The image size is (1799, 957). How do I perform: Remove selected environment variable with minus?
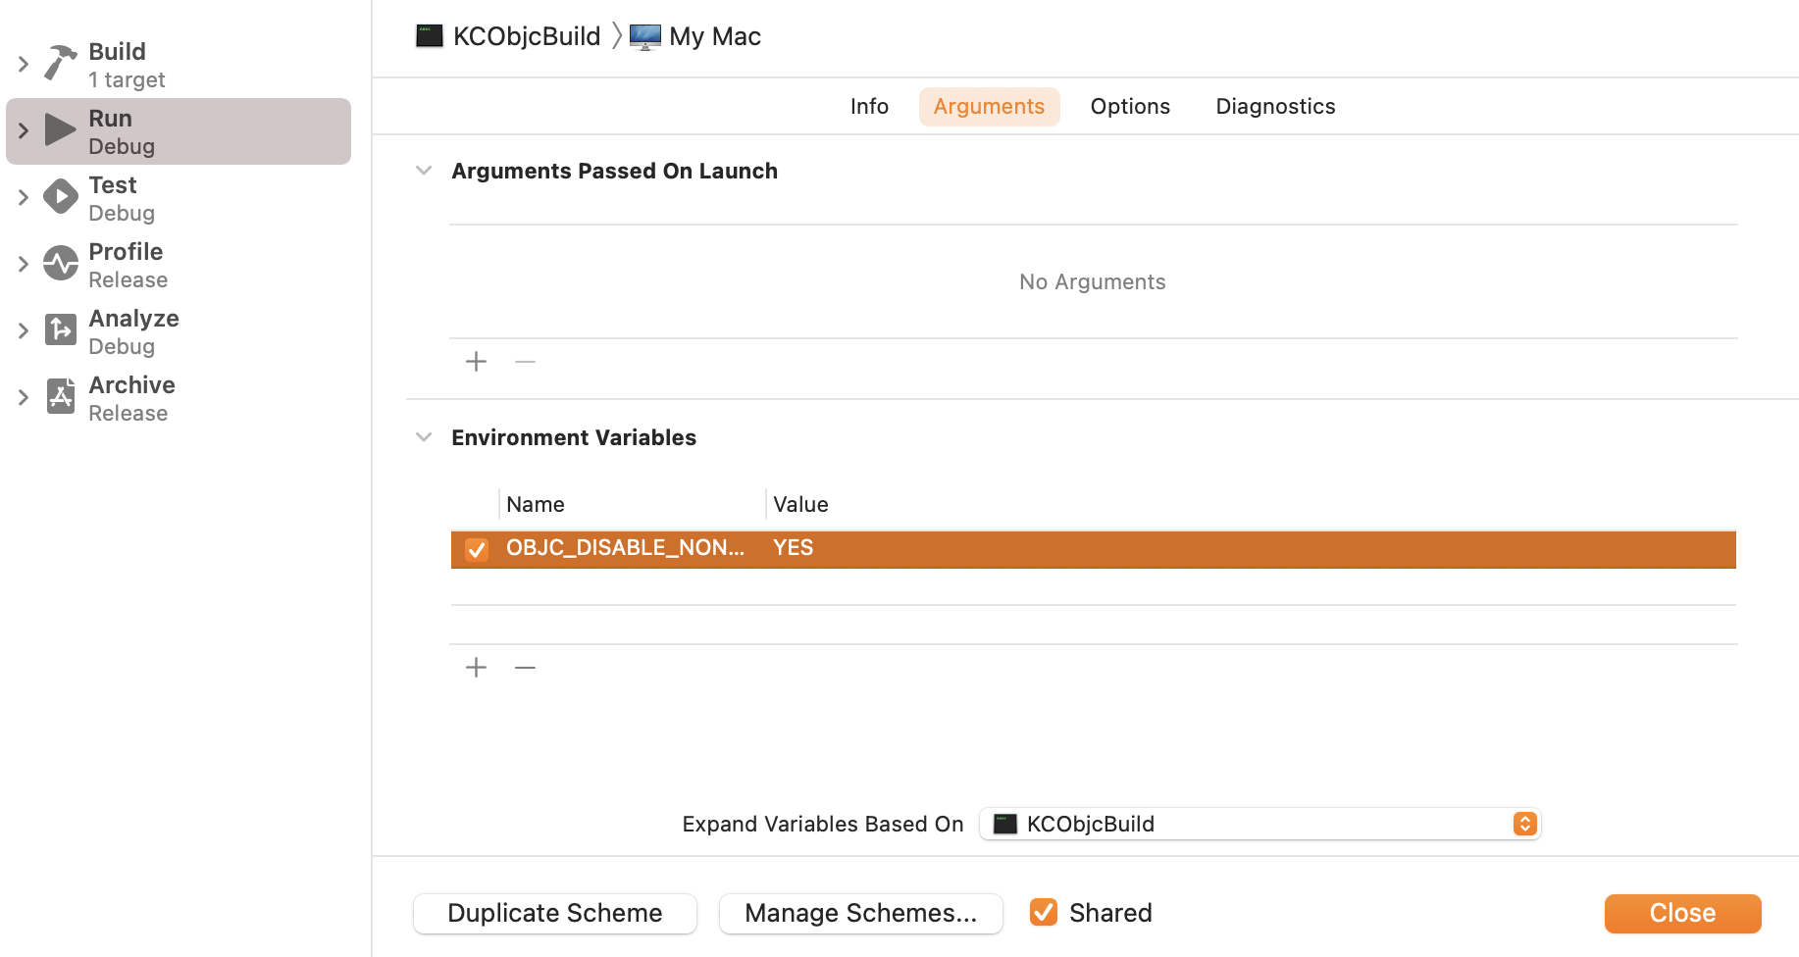click(525, 668)
